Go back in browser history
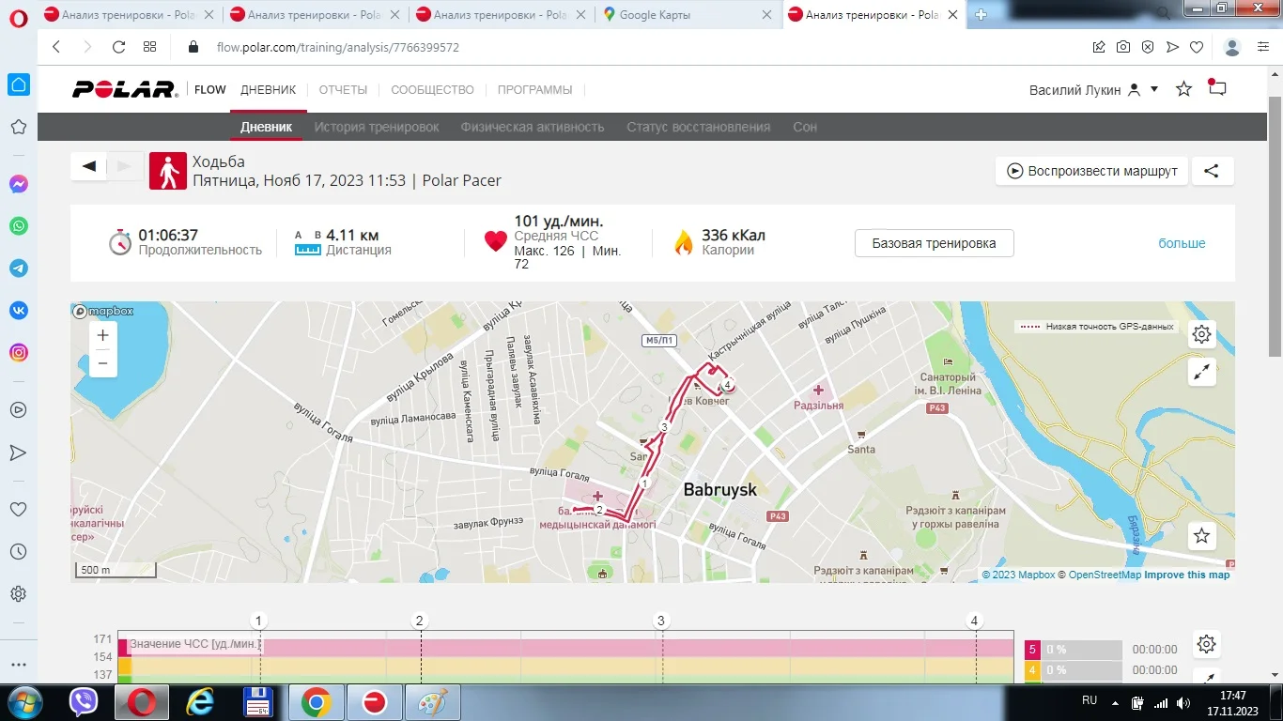 click(56, 47)
